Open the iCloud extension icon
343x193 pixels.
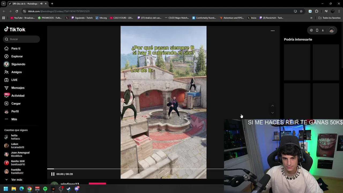tap(310, 11)
